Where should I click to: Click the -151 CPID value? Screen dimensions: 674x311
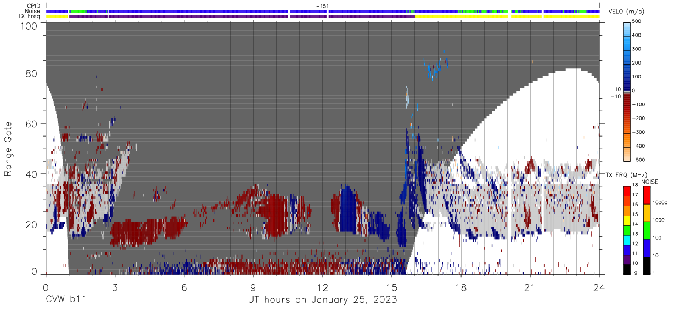click(x=323, y=6)
